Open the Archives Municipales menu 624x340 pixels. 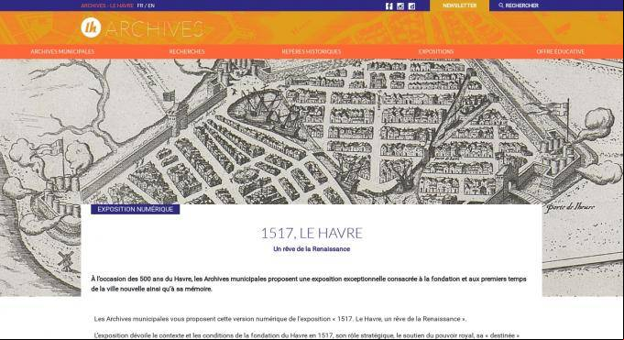(x=62, y=51)
